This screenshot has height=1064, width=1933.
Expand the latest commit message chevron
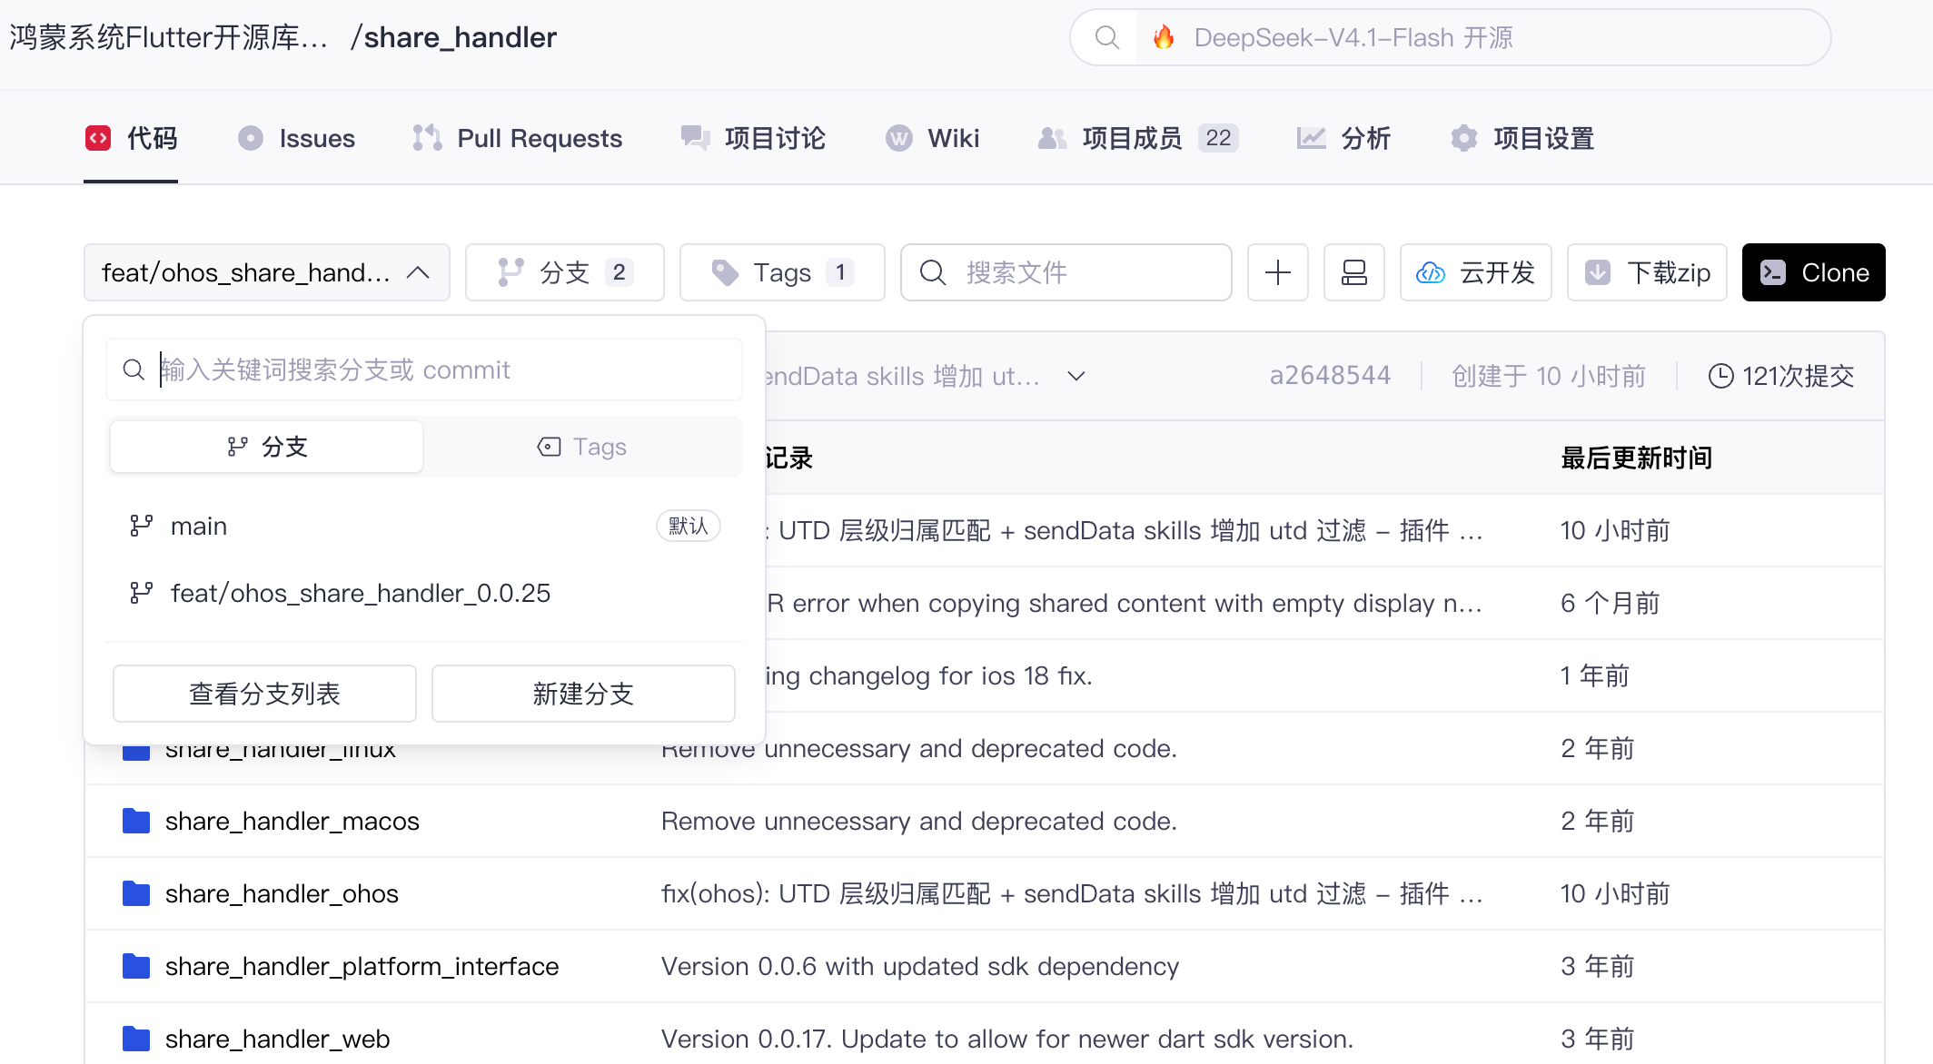pyautogui.click(x=1076, y=376)
